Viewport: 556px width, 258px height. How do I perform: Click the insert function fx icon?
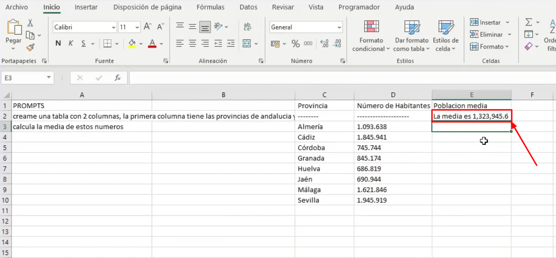click(118, 78)
